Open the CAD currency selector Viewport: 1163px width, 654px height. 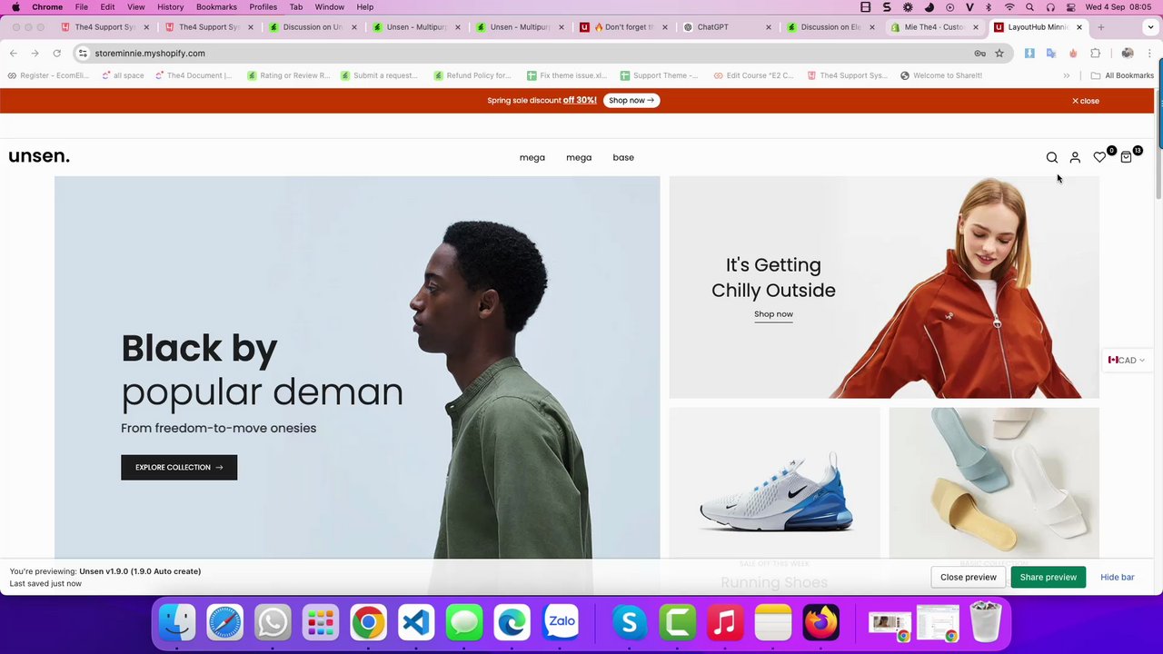coord(1126,360)
